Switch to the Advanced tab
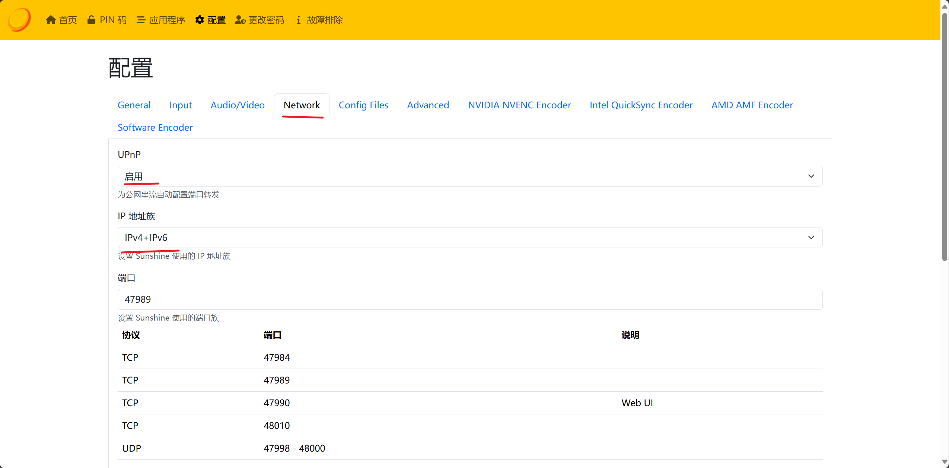This screenshot has width=949, height=468. pyautogui.click(x=428, y=105)
